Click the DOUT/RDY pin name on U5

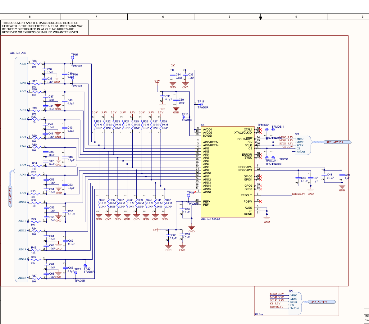245,139
